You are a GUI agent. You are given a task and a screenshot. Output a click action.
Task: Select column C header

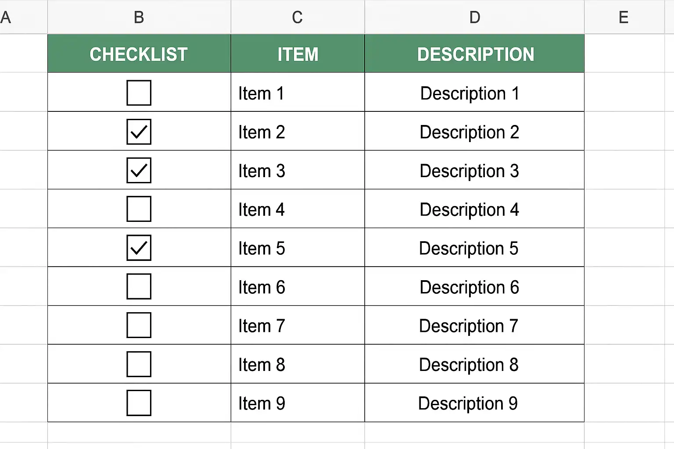(298, 17)
